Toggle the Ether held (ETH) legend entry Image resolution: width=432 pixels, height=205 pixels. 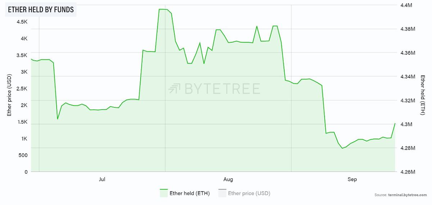(184, 193)
